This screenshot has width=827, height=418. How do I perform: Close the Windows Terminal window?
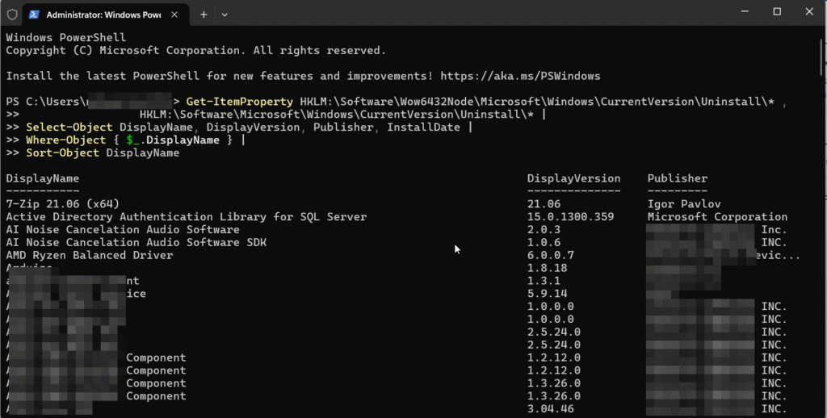[810, 12]
